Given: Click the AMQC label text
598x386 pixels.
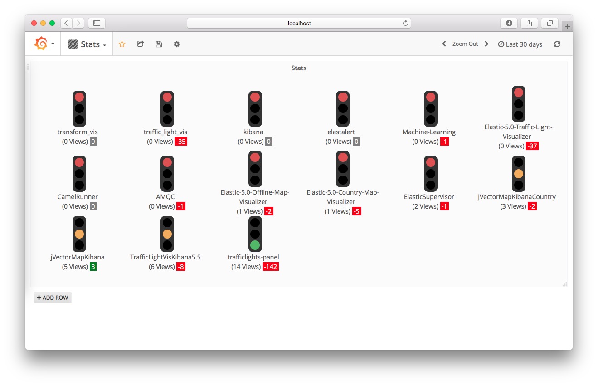Looking at the screenshot, I should (x=165, y=197).
